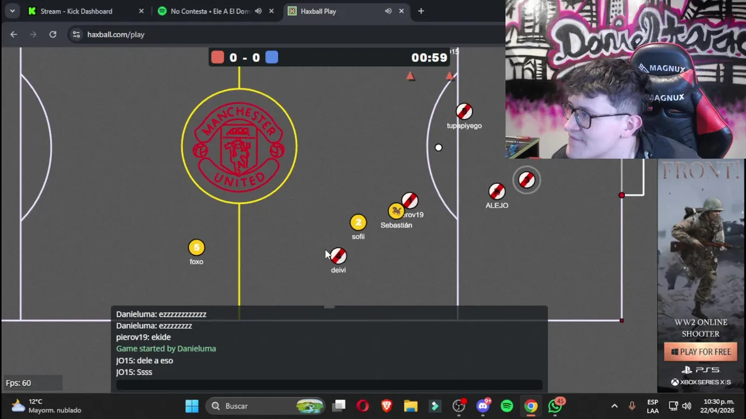Viewport: 746px width, 419px height.
Task: Open a new browser tab
Action: 421,11
